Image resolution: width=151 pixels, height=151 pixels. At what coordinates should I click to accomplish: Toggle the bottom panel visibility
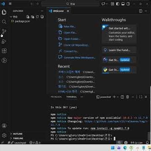[x=123, y=4]
